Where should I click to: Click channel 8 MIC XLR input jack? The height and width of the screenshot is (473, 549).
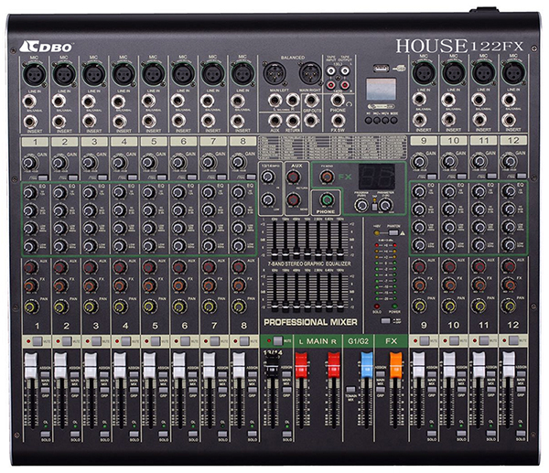(x=242, y=74)
